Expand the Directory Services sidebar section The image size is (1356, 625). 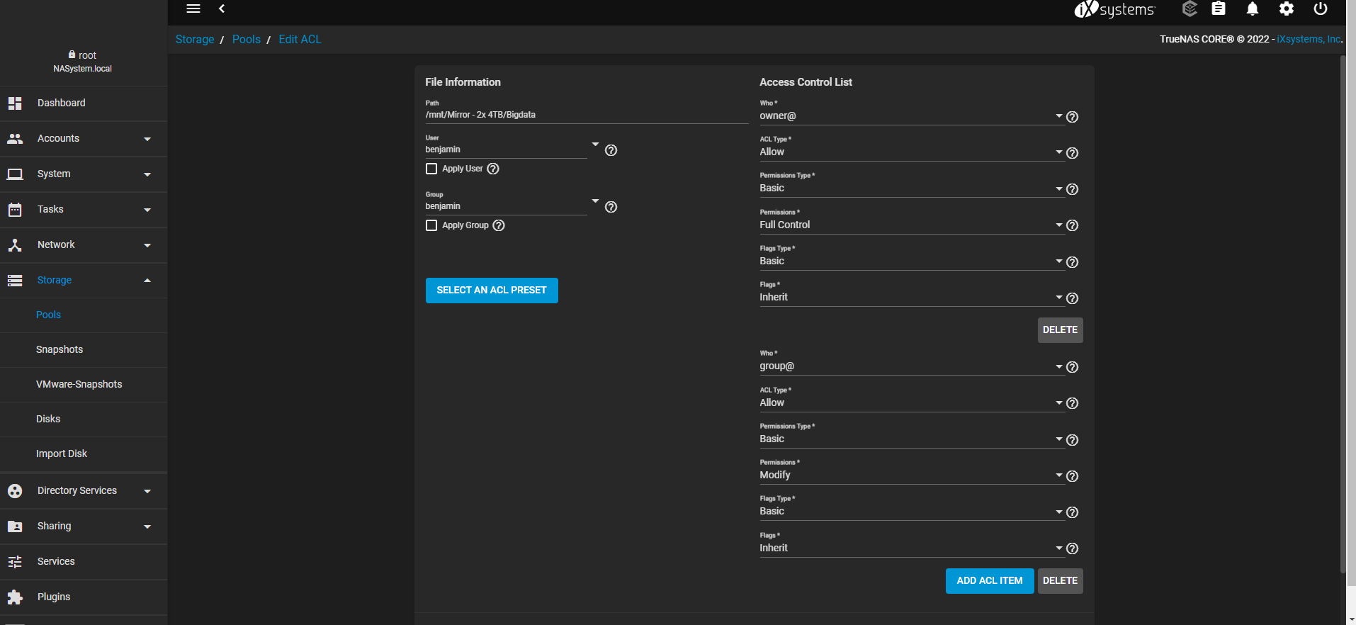click(84, 491)
